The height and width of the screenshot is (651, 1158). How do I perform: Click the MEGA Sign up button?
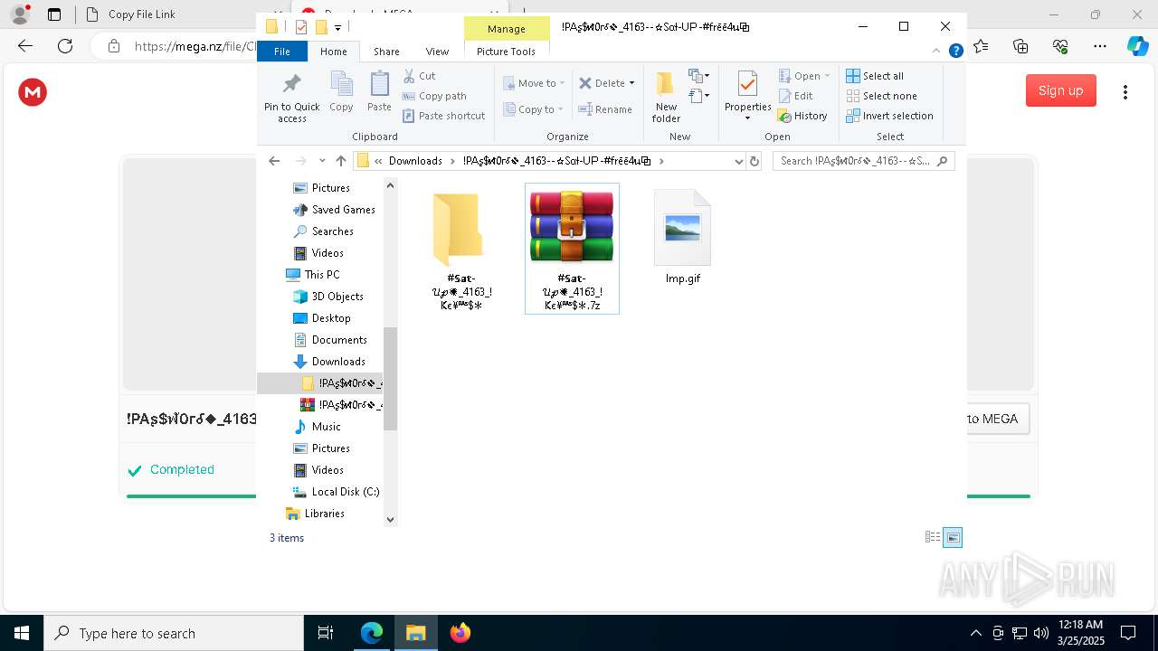pos(1060,90)
